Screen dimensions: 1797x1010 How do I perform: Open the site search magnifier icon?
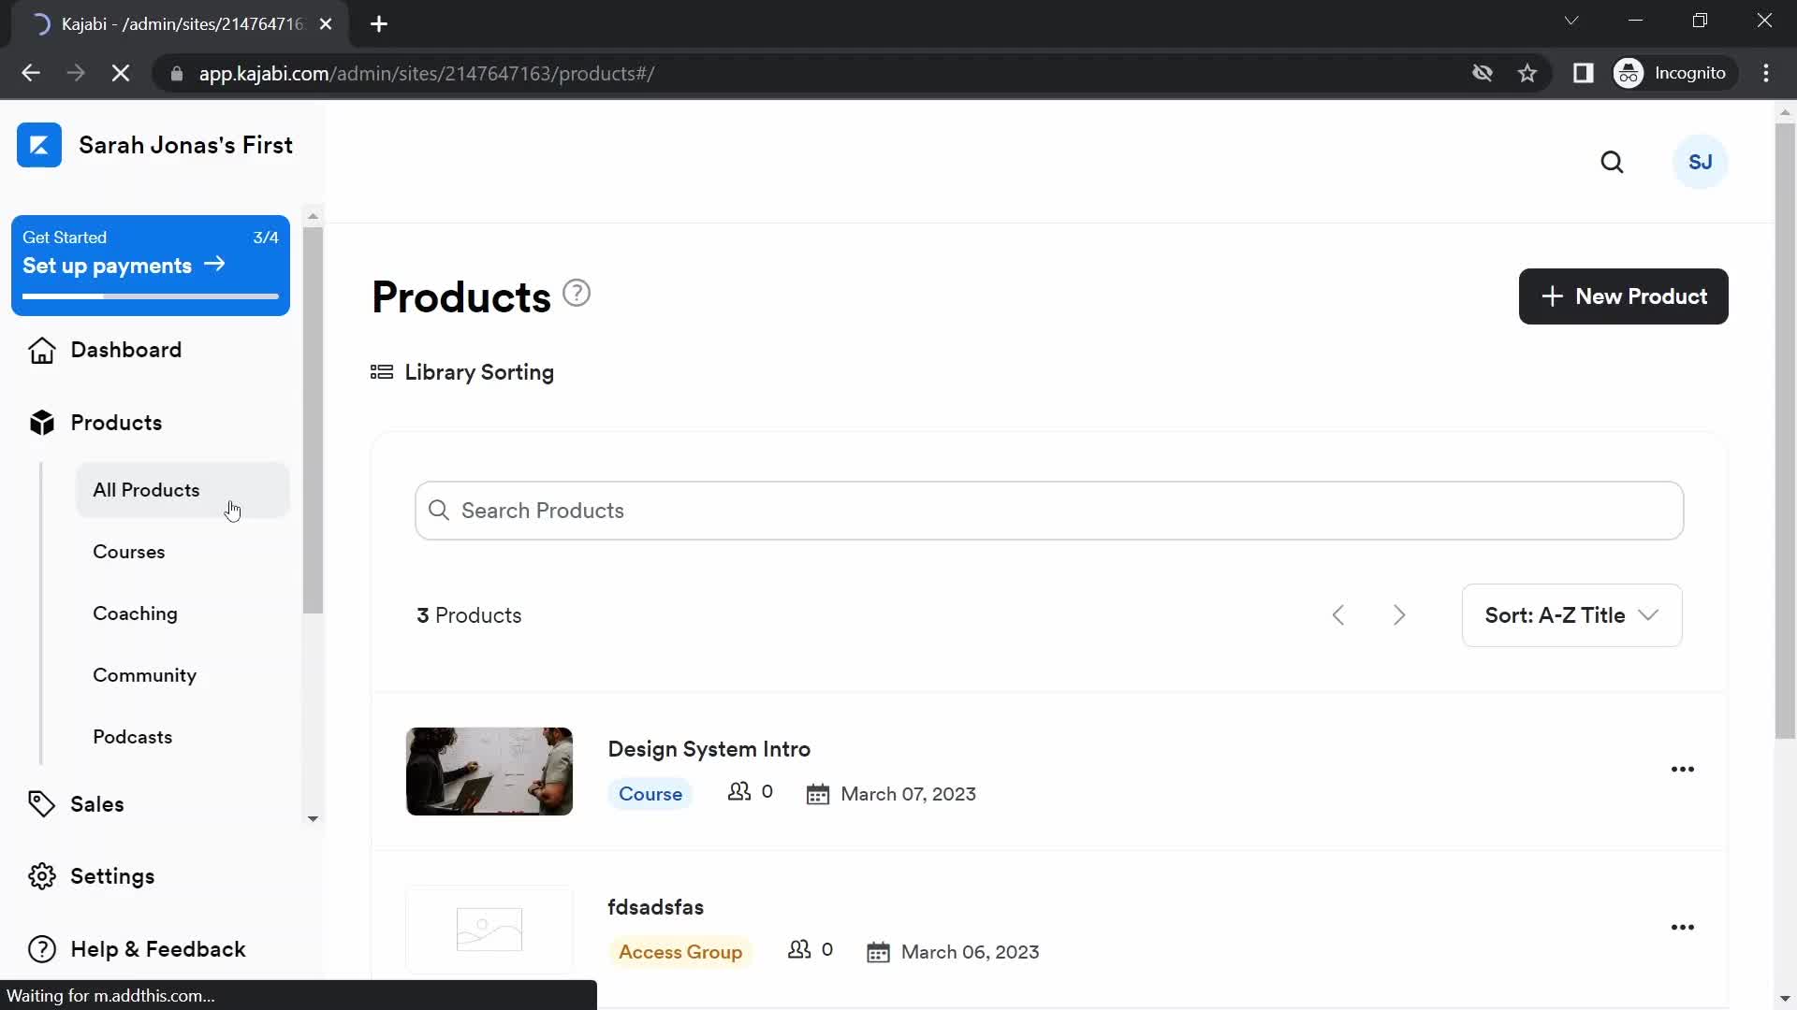1612,162
